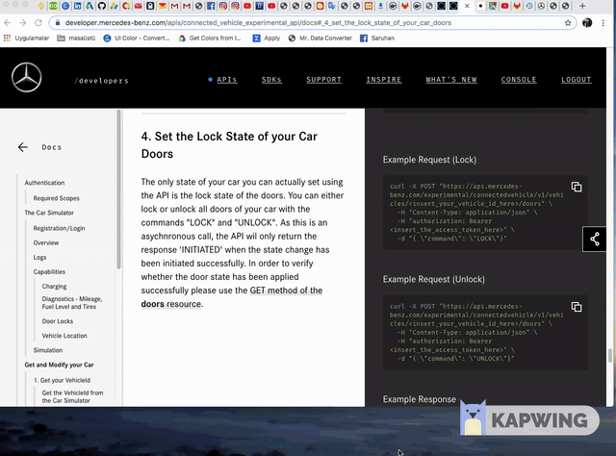Go back to the previous browser page
Viewport: 616px width, 456px height.
click(7, 23)
